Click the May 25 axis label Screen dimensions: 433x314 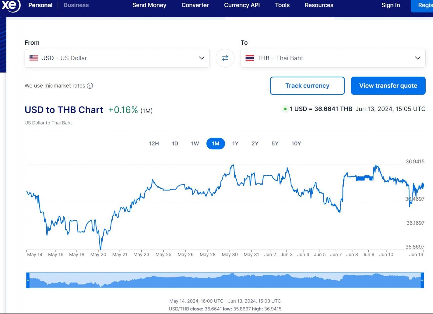pos(163,255)
